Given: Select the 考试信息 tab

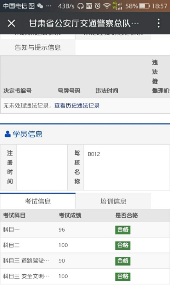Looking at the screenshot, I should tap(38, 201).
